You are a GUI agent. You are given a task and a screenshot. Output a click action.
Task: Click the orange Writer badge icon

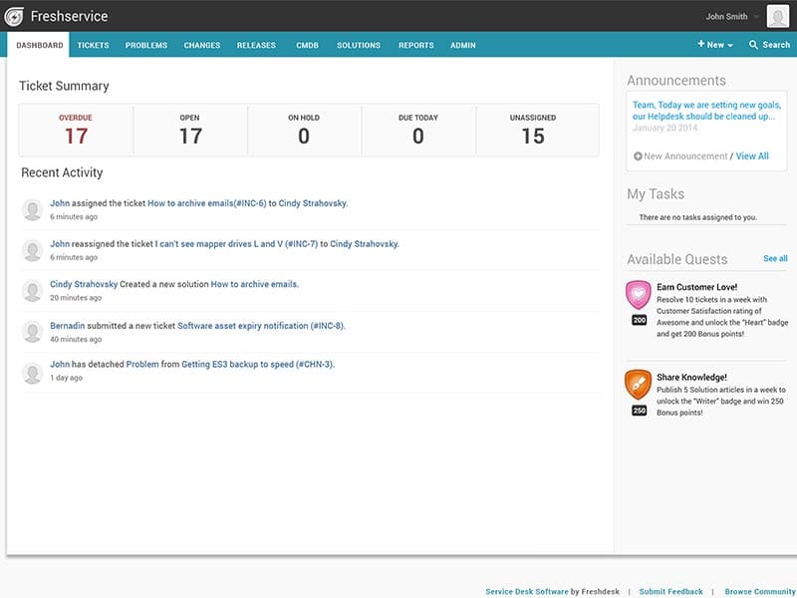tap(638, 384)
